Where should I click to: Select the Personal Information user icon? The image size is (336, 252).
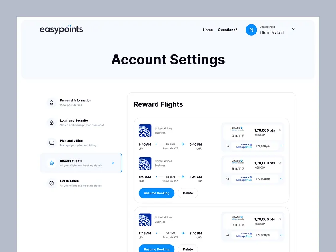(x=52, y=102)
